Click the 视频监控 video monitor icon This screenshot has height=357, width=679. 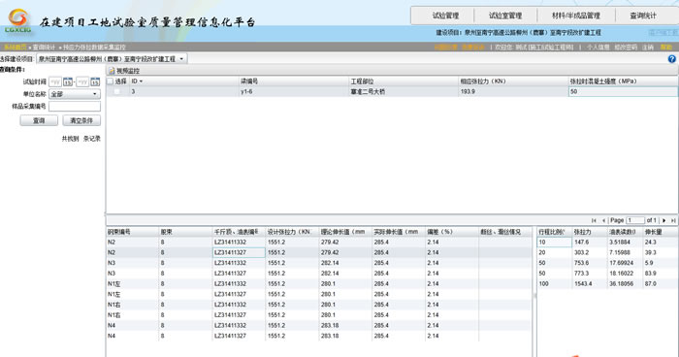coord(112,71)
